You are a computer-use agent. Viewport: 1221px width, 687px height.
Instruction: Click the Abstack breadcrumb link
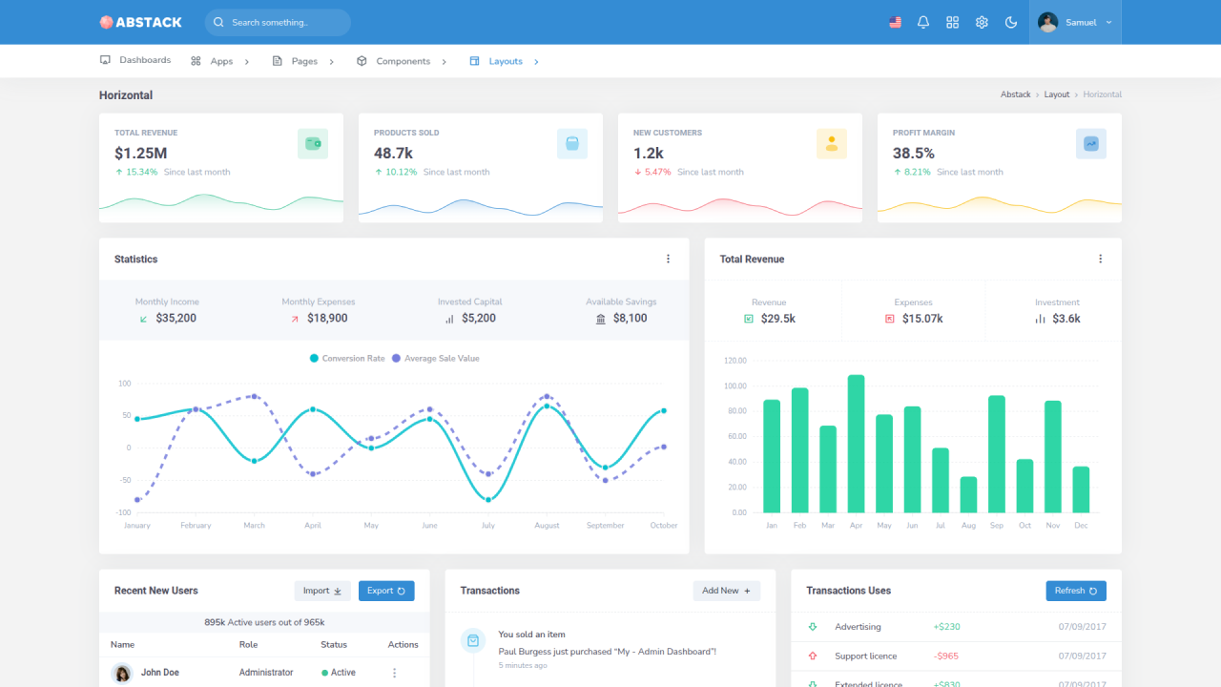click(x=1016, y=94)
